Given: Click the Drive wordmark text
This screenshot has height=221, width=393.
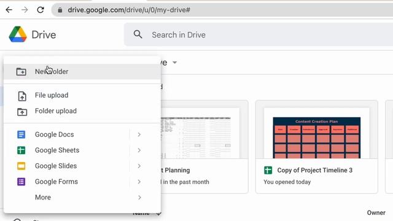Looking at the screenshot, I should pos(44,35).
